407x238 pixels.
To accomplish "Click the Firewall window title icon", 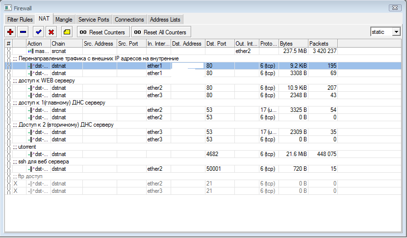I will point(8,7).
